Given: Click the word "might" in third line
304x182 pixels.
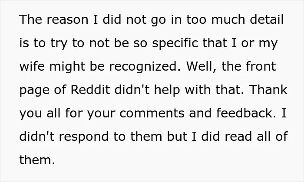Looking at the screenshot, I should point(67,67).
